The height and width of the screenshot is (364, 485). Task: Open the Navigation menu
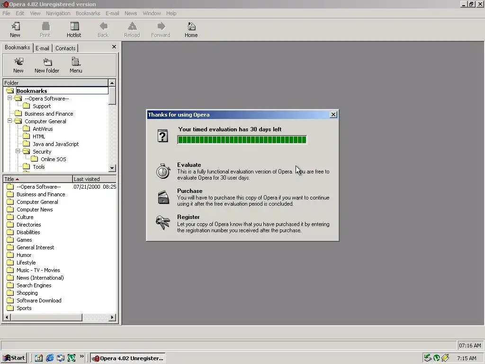click(x=58, y=13)
